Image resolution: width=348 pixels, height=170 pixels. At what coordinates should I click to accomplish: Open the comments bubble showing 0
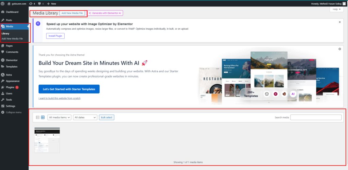coord(41,4)
